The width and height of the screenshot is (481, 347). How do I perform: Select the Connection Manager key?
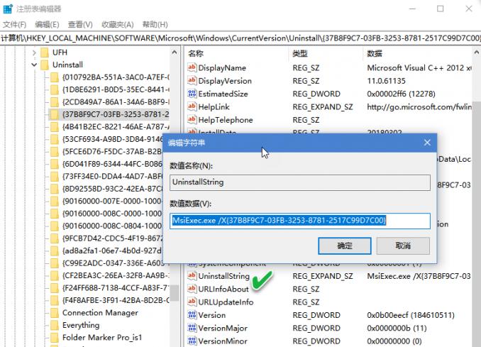(x=100, y=313)
